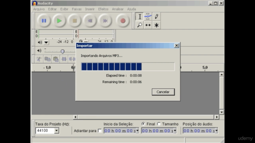Skip to start of the track

90,21
